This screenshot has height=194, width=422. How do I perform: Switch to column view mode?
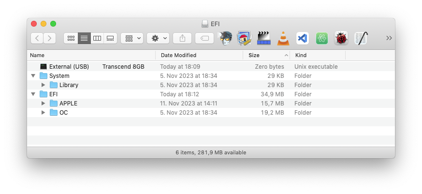(97, 38)
